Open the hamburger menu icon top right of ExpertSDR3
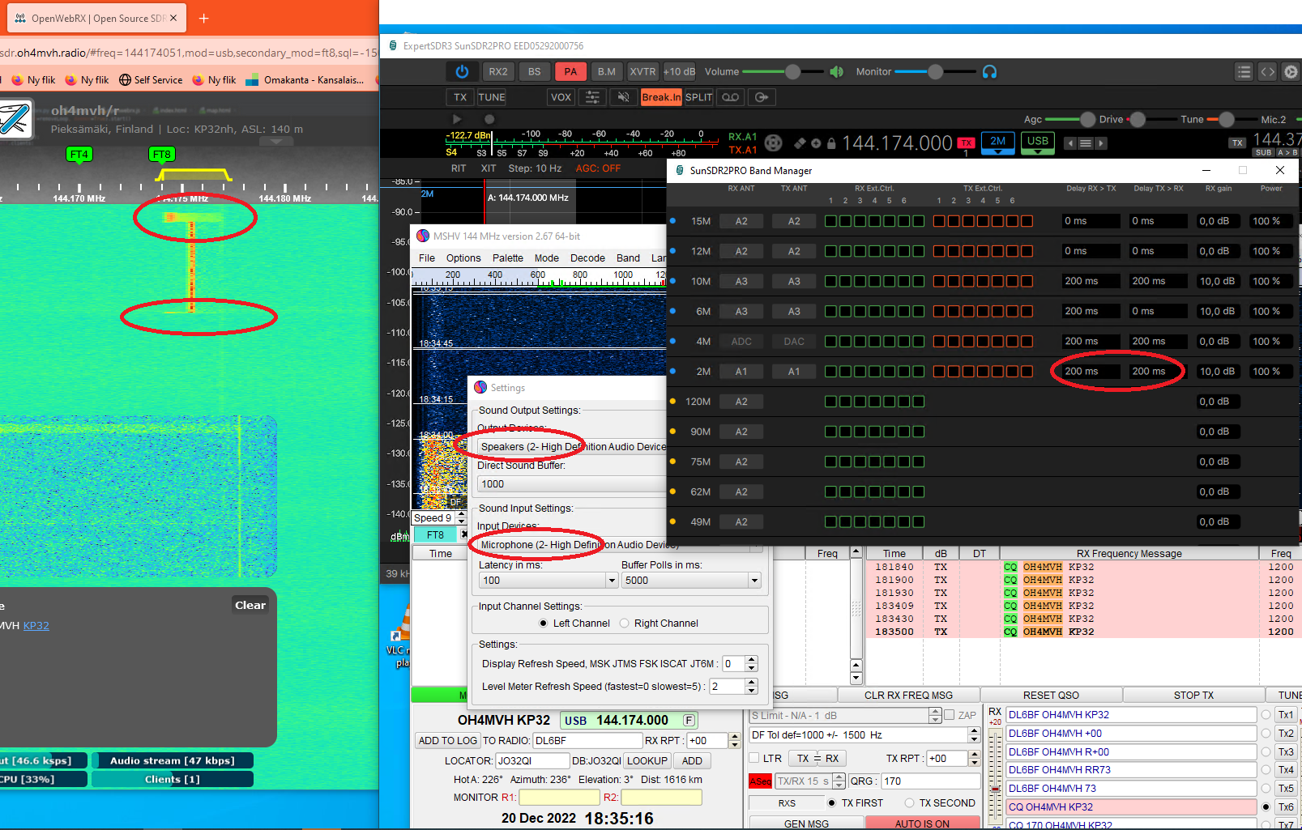 (1244, 71)
